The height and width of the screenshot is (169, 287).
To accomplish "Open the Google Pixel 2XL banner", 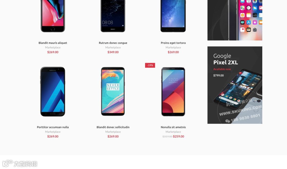I will 235,85.
